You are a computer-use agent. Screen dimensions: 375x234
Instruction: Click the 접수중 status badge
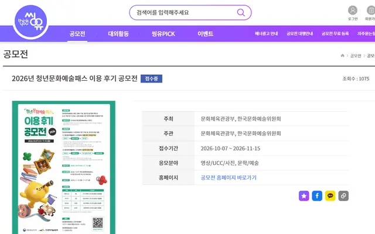pos(151,78)
